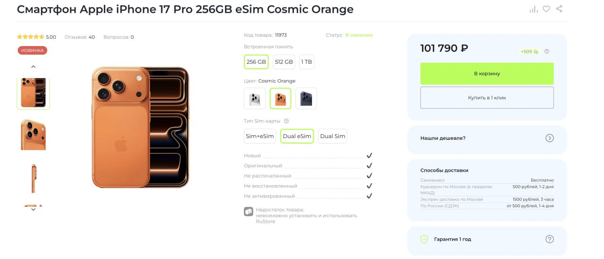Click the bonus points help question icon
Screen dimensions: 604x259
click(547, 52)
